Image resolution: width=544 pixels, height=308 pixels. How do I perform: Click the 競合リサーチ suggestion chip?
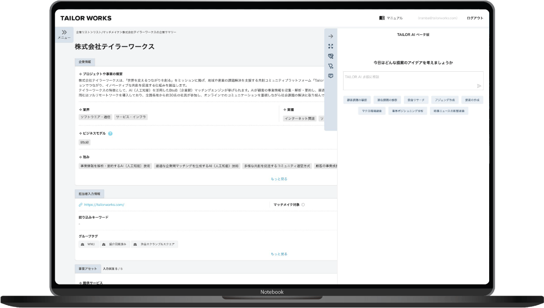coord(416,100)
